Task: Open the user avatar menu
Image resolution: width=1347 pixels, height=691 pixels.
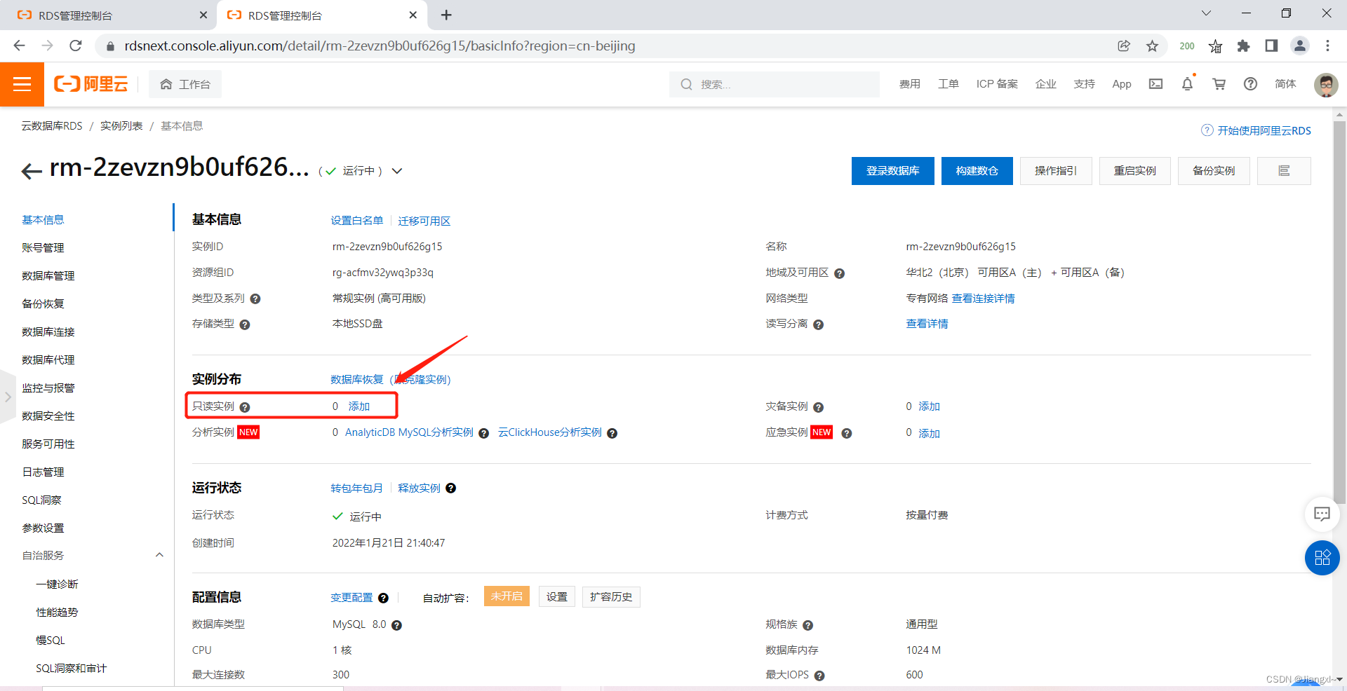Action: pos(1325,84)
